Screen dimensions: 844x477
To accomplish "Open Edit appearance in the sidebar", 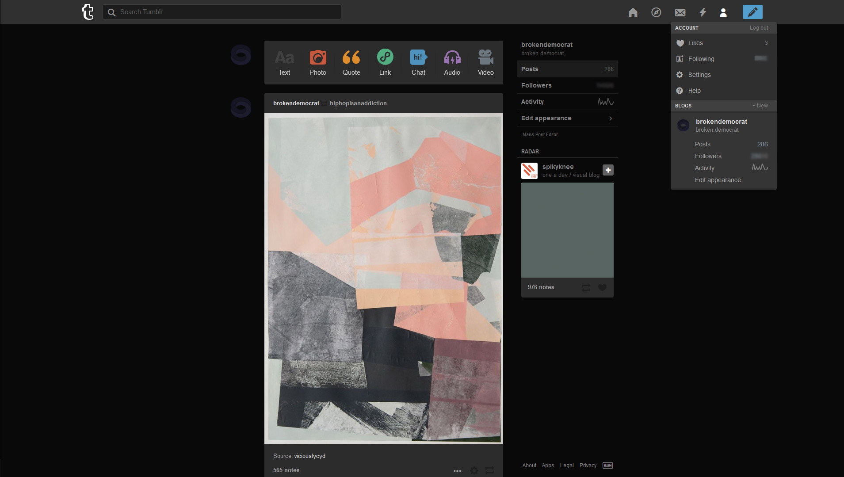I will (x=567, y=118).
